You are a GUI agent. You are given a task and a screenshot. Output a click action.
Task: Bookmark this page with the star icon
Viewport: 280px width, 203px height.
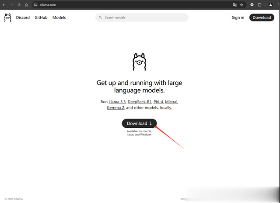[241, 5]
